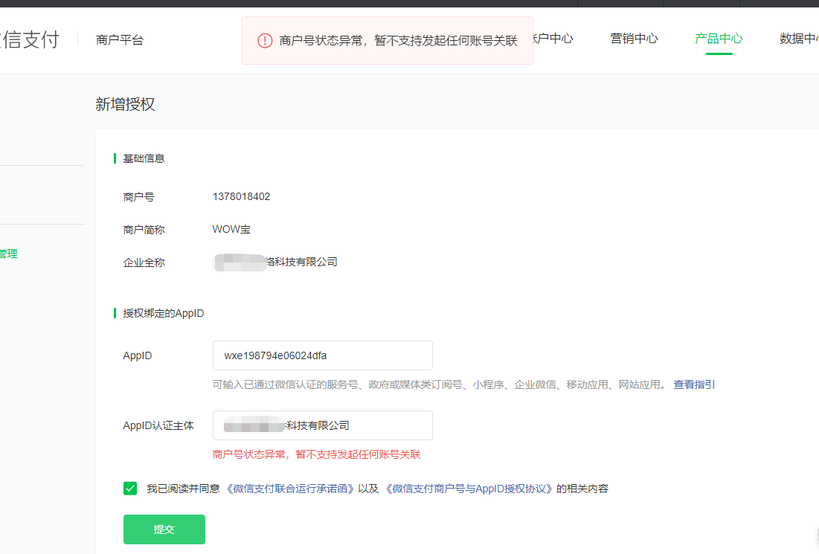Click the 商户号 field label
The width and height of the screenshot is (819, 554).
(x=138, y=197)
